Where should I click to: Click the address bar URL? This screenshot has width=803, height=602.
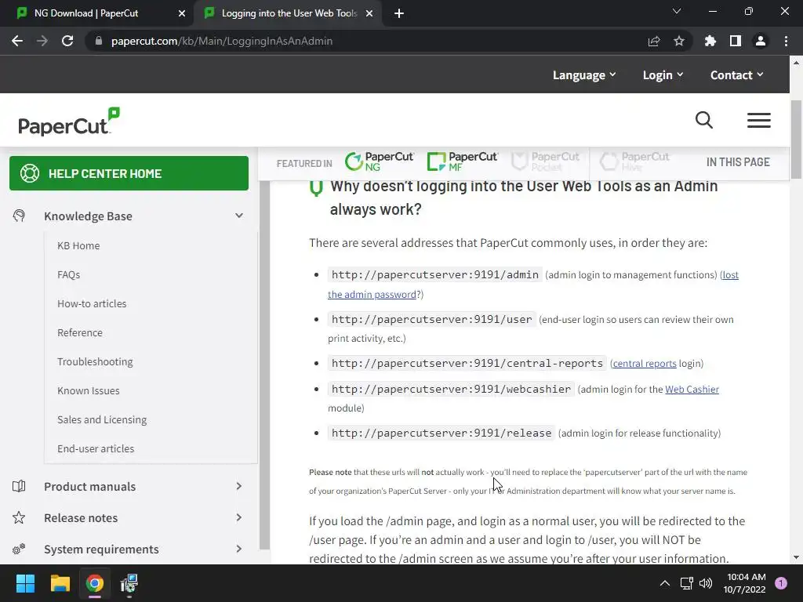click(222, 41)
